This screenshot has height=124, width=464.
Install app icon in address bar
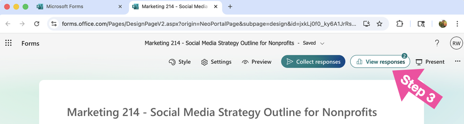point(366,24)
